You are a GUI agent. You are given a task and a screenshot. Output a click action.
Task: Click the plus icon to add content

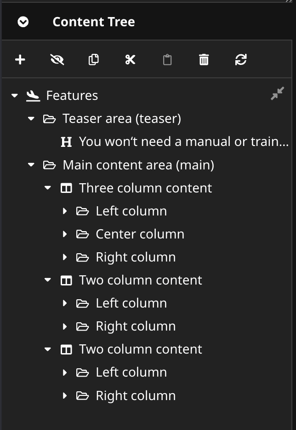[20, 59]
